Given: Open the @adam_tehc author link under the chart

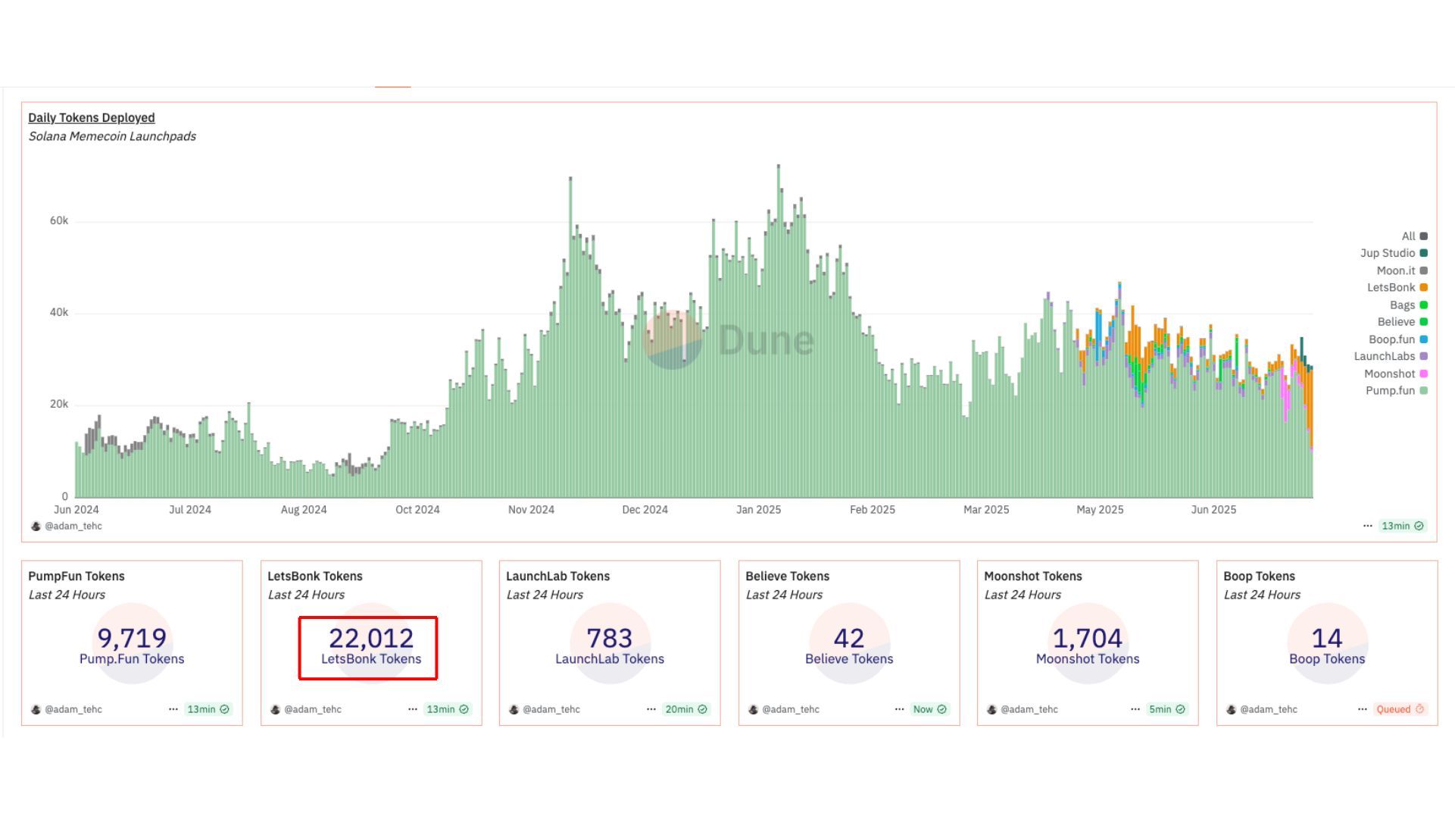Looking at the screenshot, I should (x=73, y=526).
